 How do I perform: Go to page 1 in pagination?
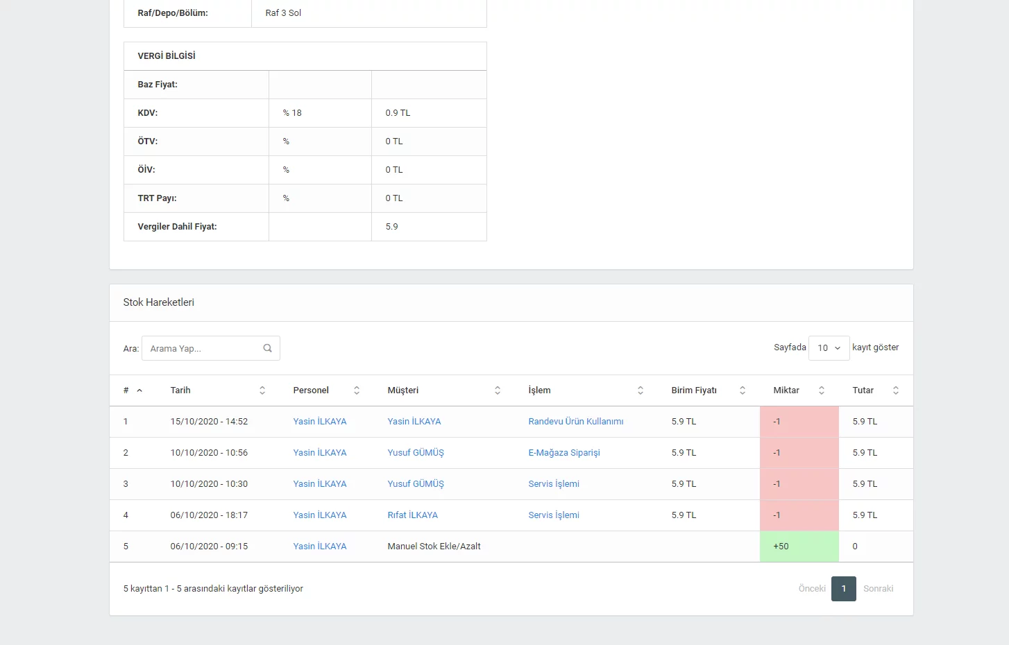pos(843,589)
